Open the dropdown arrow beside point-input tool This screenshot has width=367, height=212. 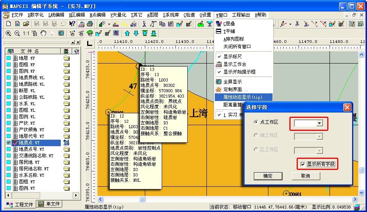click(x=109, y=24)
